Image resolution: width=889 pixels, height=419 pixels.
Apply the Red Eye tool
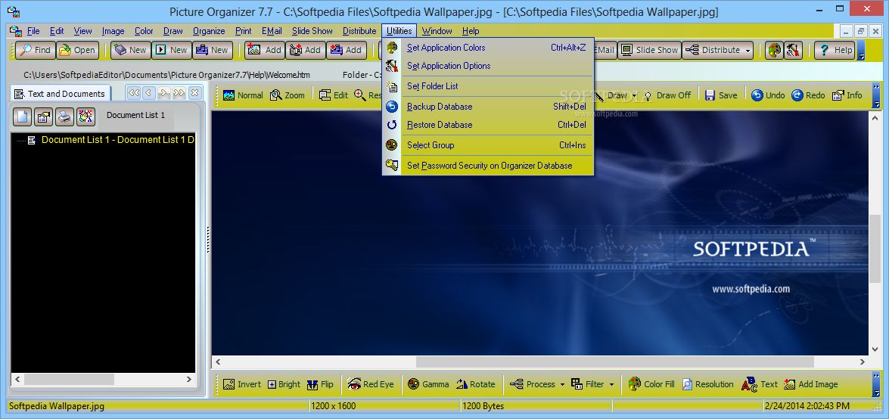(x=371, y=384)
